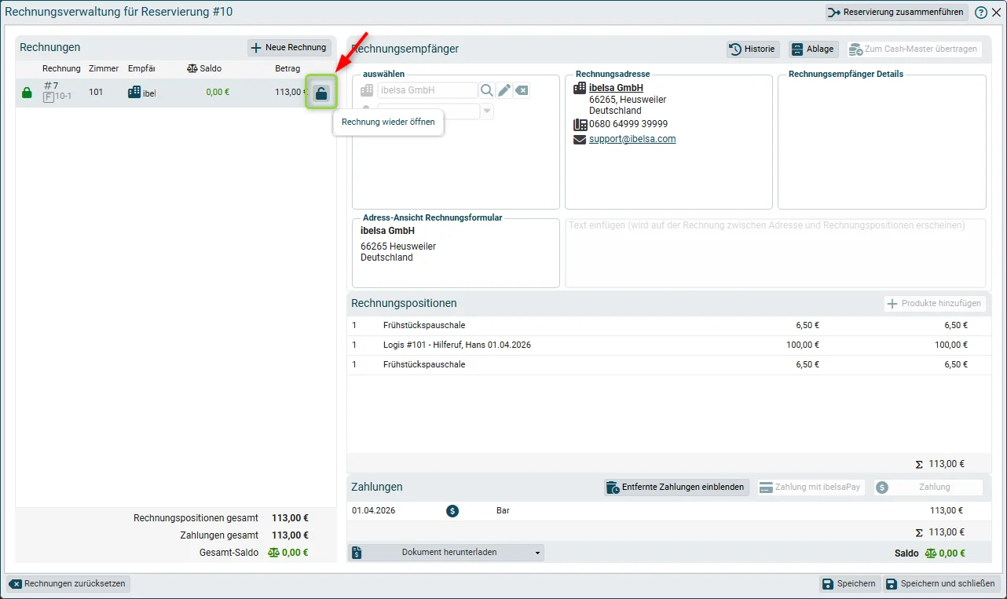Click the building icon beside ibel in invoice row
The width and height of the screenshot is (1007, 599).
pyautogui.click(x=134, y=93)
